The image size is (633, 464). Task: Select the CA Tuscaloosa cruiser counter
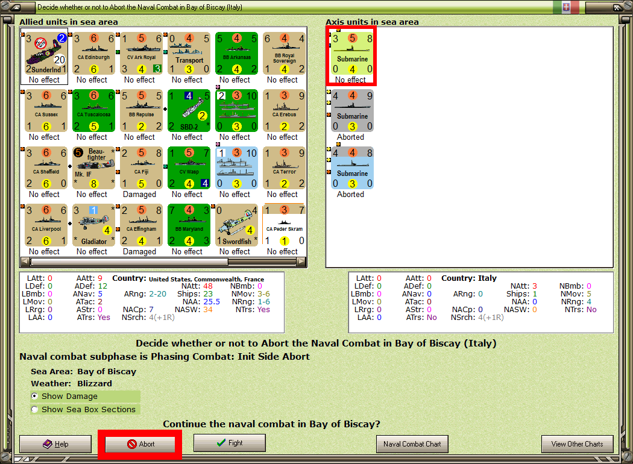click(93, 111)
